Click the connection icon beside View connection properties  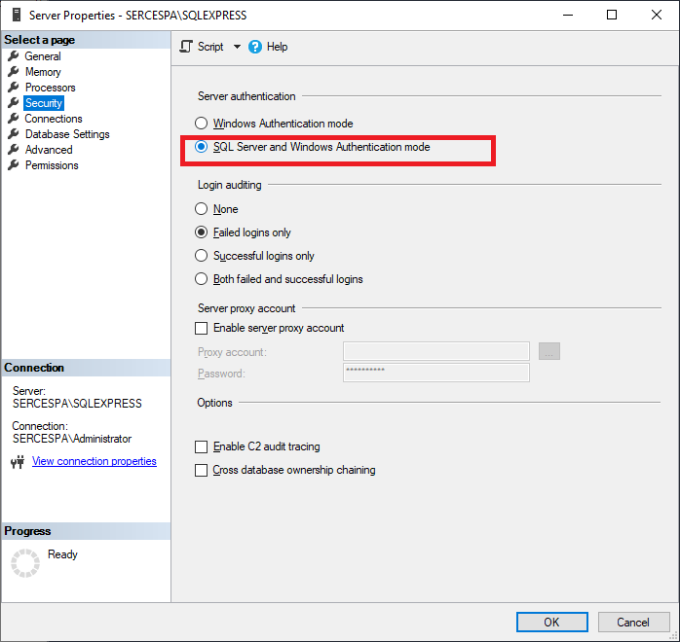[17, 462]
